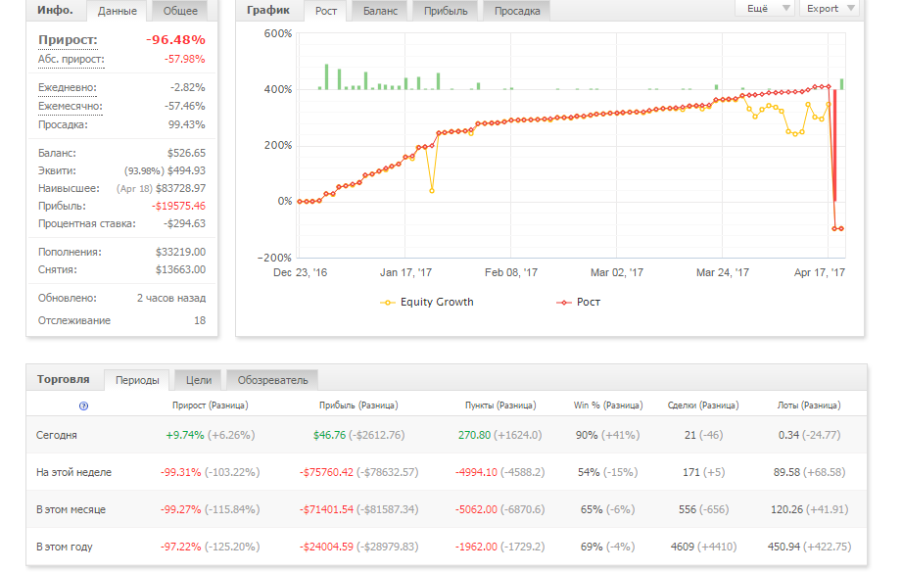Click the Обновлено 2 часов назад value
The width and height of the screenshot is (902, 572).
click(x=171, y=299)
